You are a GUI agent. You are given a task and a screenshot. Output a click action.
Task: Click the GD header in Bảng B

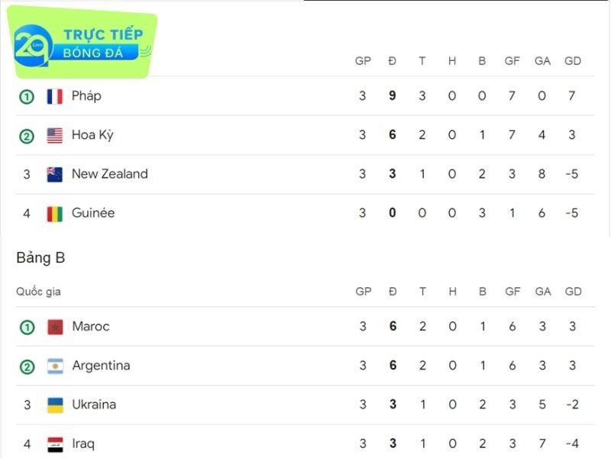[x=573, y=292]
